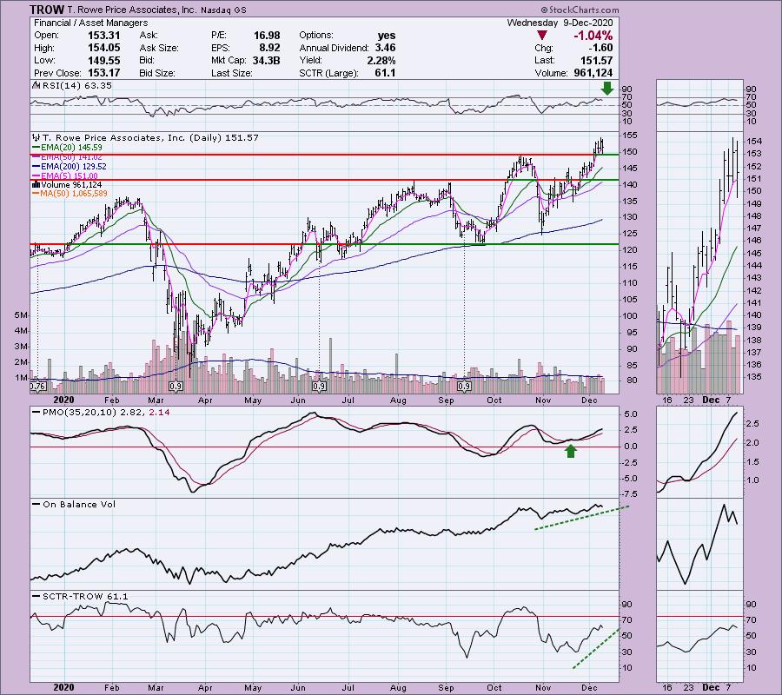Click the Nasdaq GS exchange label
This screenshot has width=782, height=695.
tap(223, 10)
